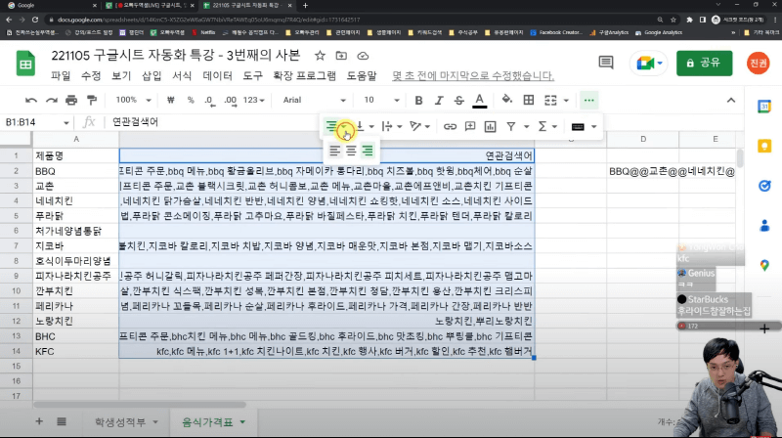The width and height of the screenshot is (782, 438).
Task: Click functions sigma icon
Action: click(x=543, y=127)
